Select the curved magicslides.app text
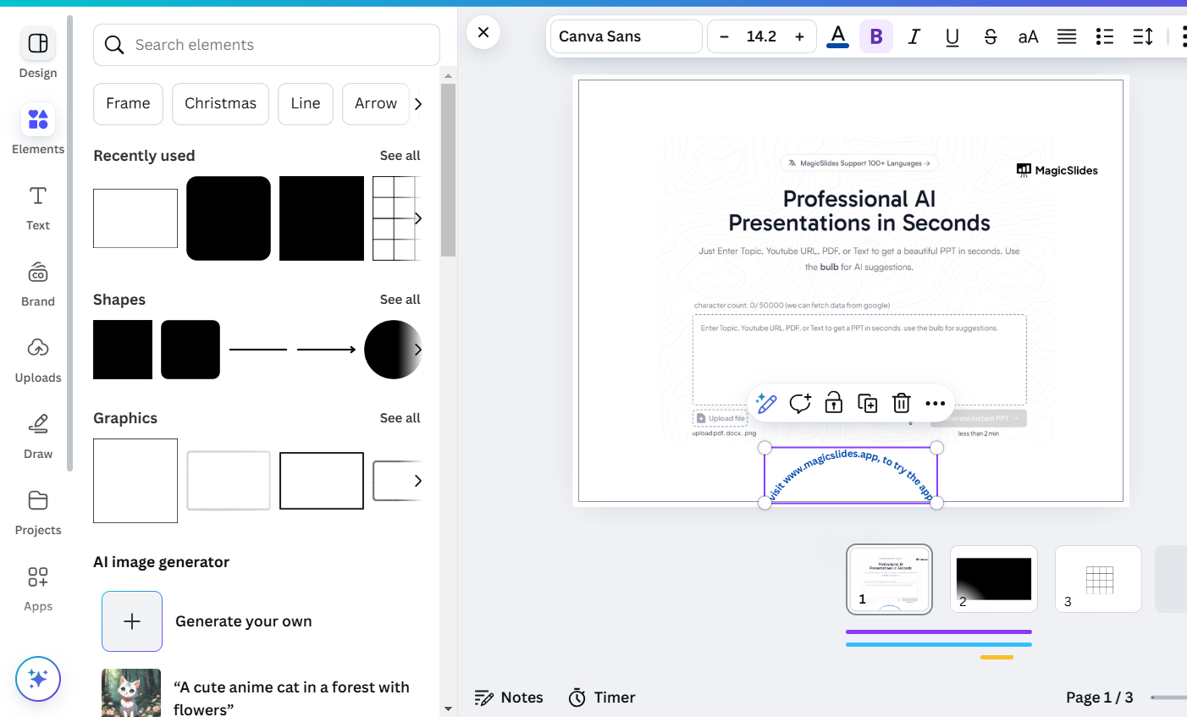The width and height of the screenshot is (1187, 717). tap(851, 475)
